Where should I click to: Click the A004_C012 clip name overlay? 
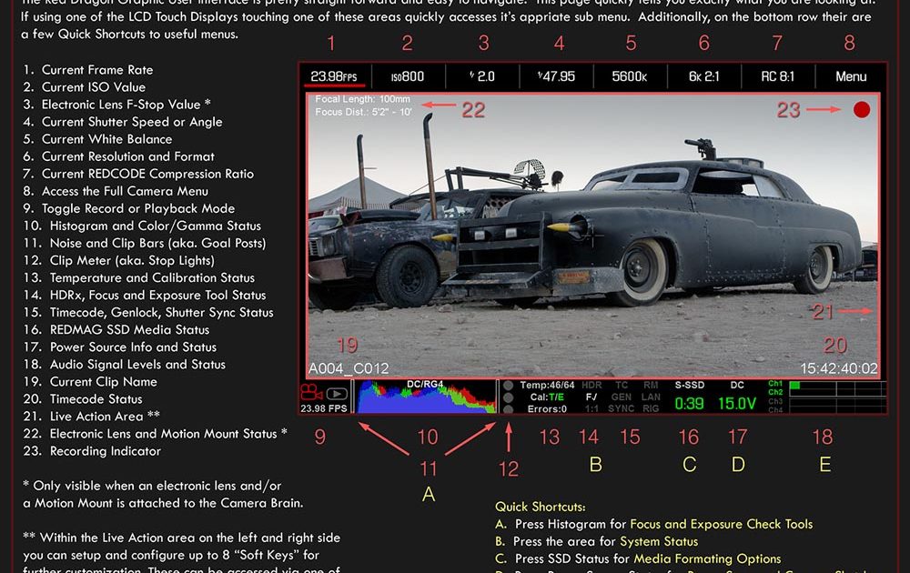(x=349, y=369)
